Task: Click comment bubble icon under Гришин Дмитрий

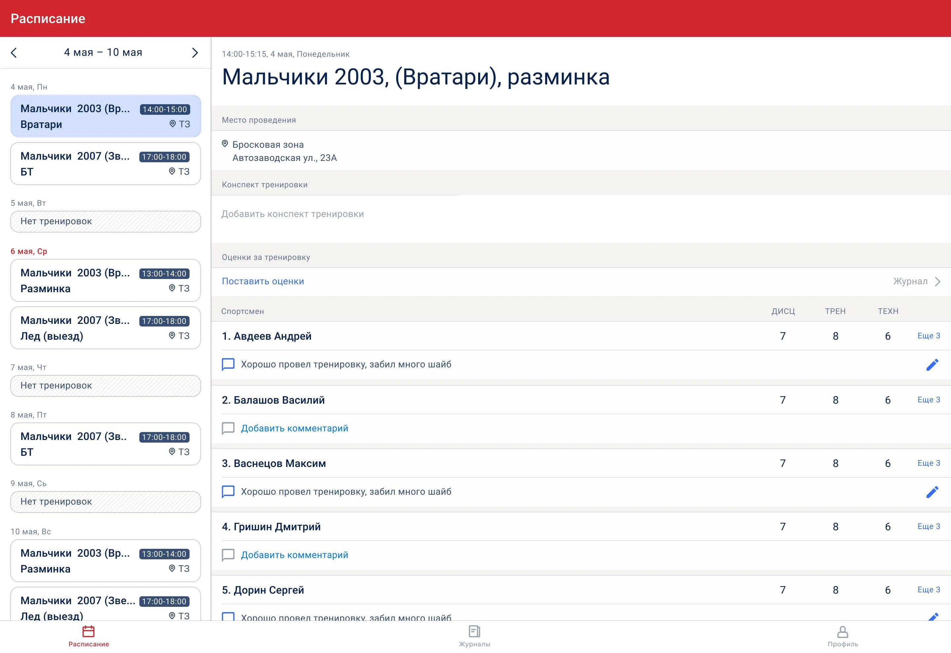Action: point(228,555)
